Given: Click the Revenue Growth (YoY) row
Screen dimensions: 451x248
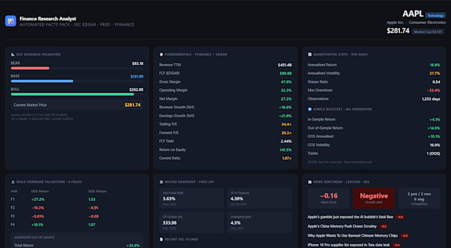Looking at the screenshot, I should click(x=225, y=107).
